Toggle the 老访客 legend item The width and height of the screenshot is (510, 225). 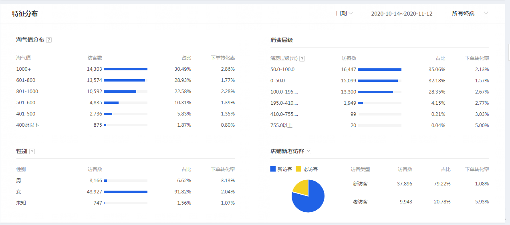pyautogui.click(x=307, y=169)
